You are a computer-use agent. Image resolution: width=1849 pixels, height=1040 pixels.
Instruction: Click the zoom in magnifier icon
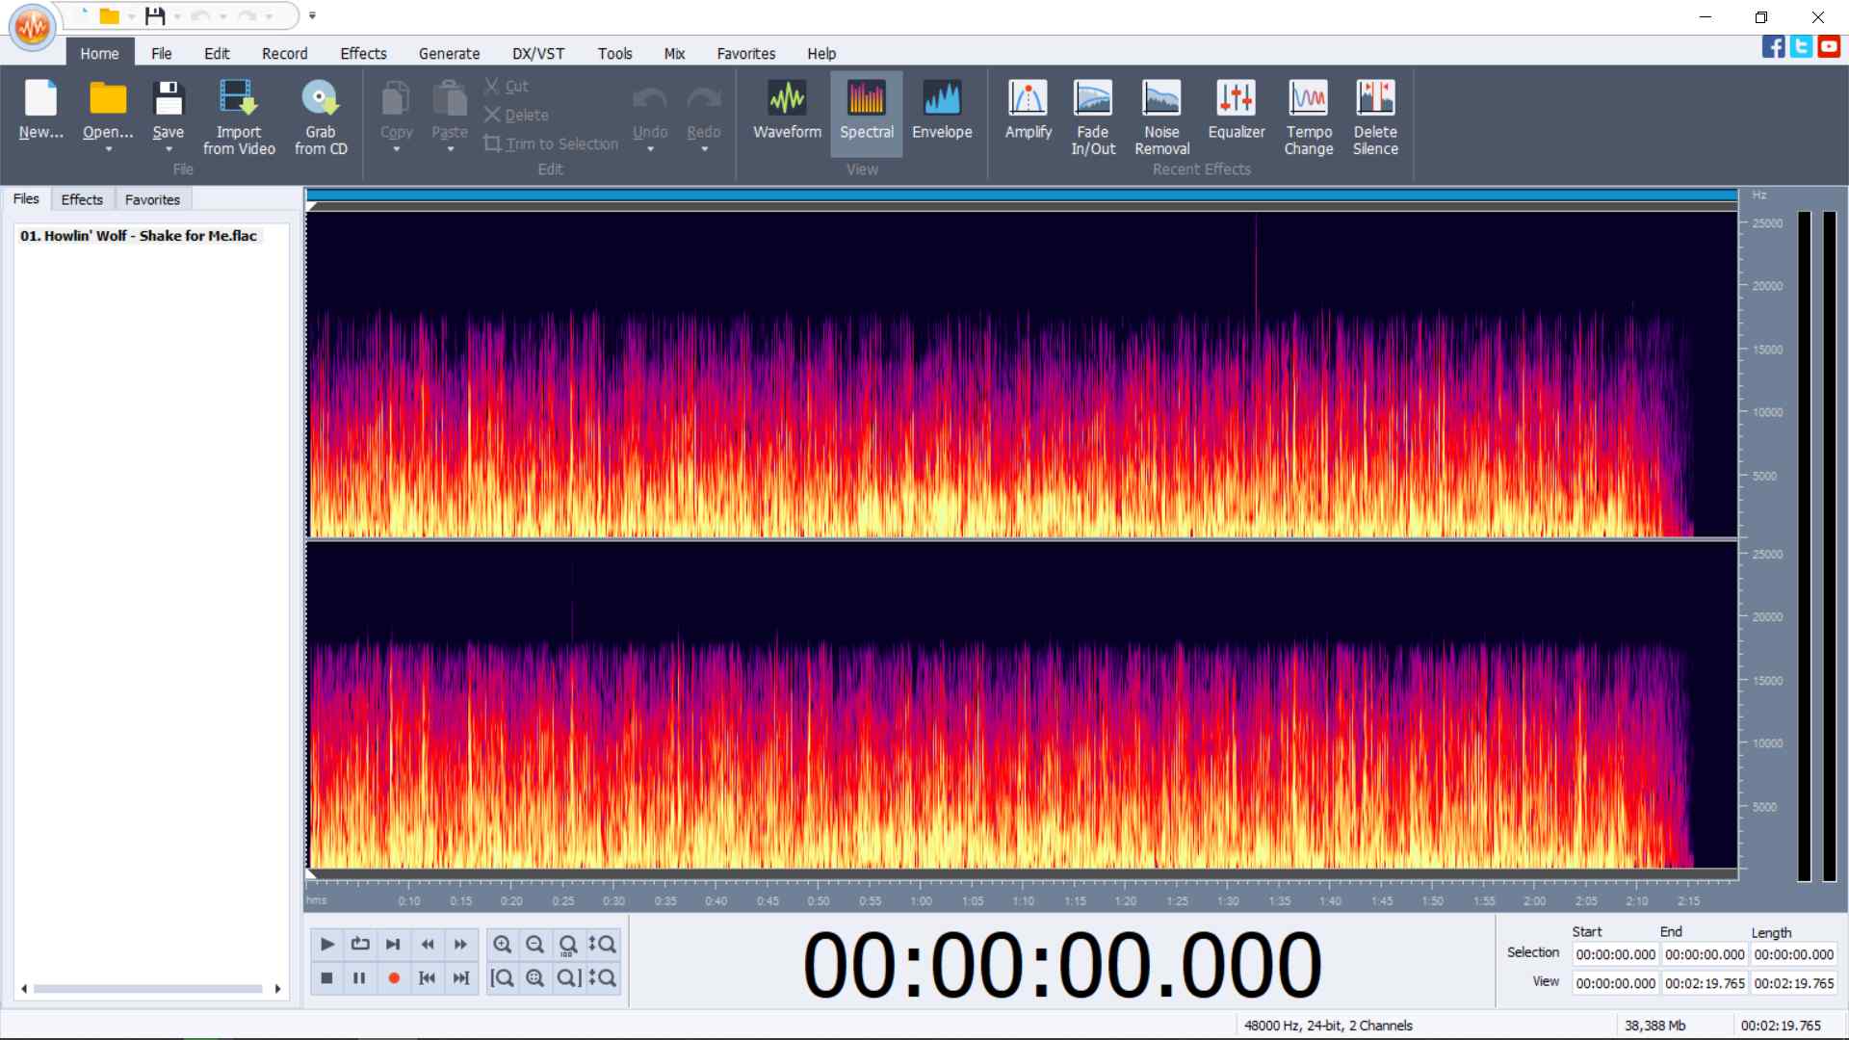pos(503,945)
